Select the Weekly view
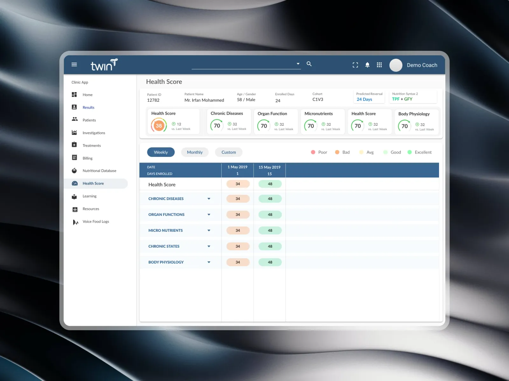This screenshot has height=381, width=509. [161, 152]
